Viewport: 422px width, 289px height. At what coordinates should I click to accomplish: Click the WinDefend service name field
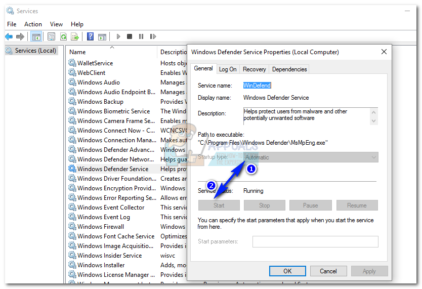tap(257, 86)
